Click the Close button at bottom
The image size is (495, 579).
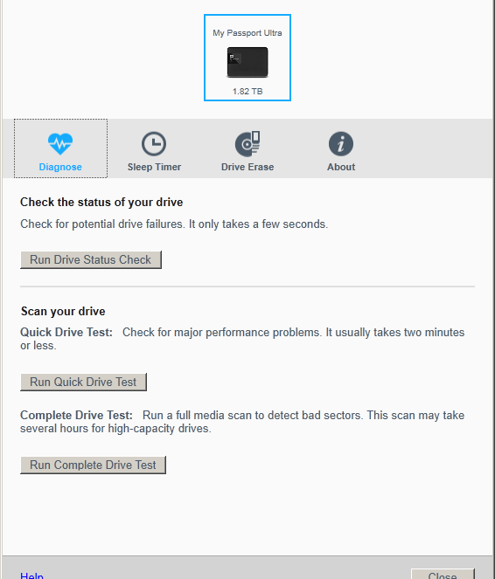tap(443, 575)
